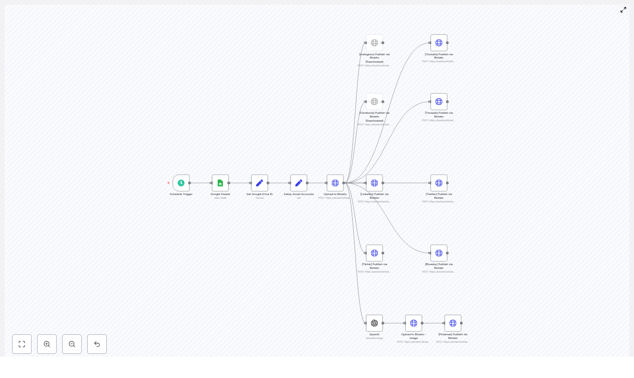Select the Schedule Trigger node
Screen dimensions: 634x378
181,183
